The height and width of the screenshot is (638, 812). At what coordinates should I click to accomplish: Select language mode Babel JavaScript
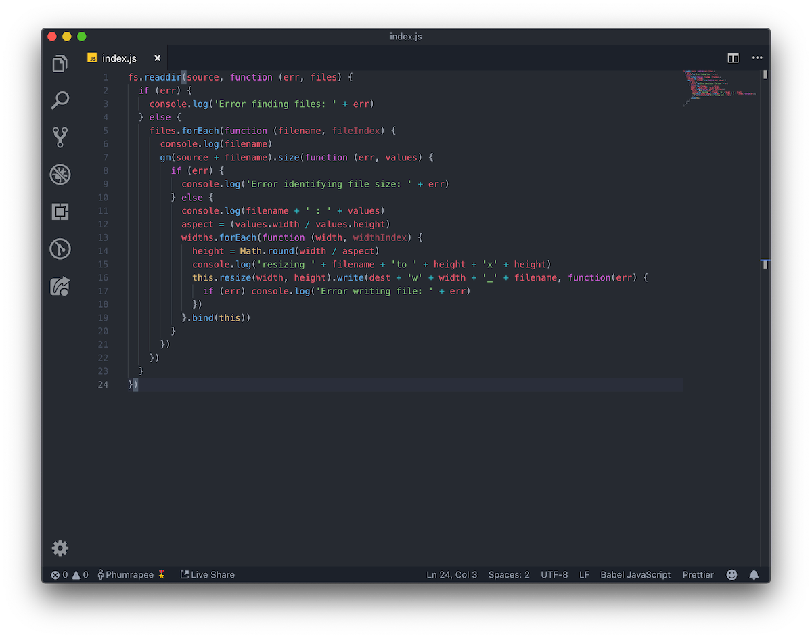pyautogui.click(x=635, y=575)
